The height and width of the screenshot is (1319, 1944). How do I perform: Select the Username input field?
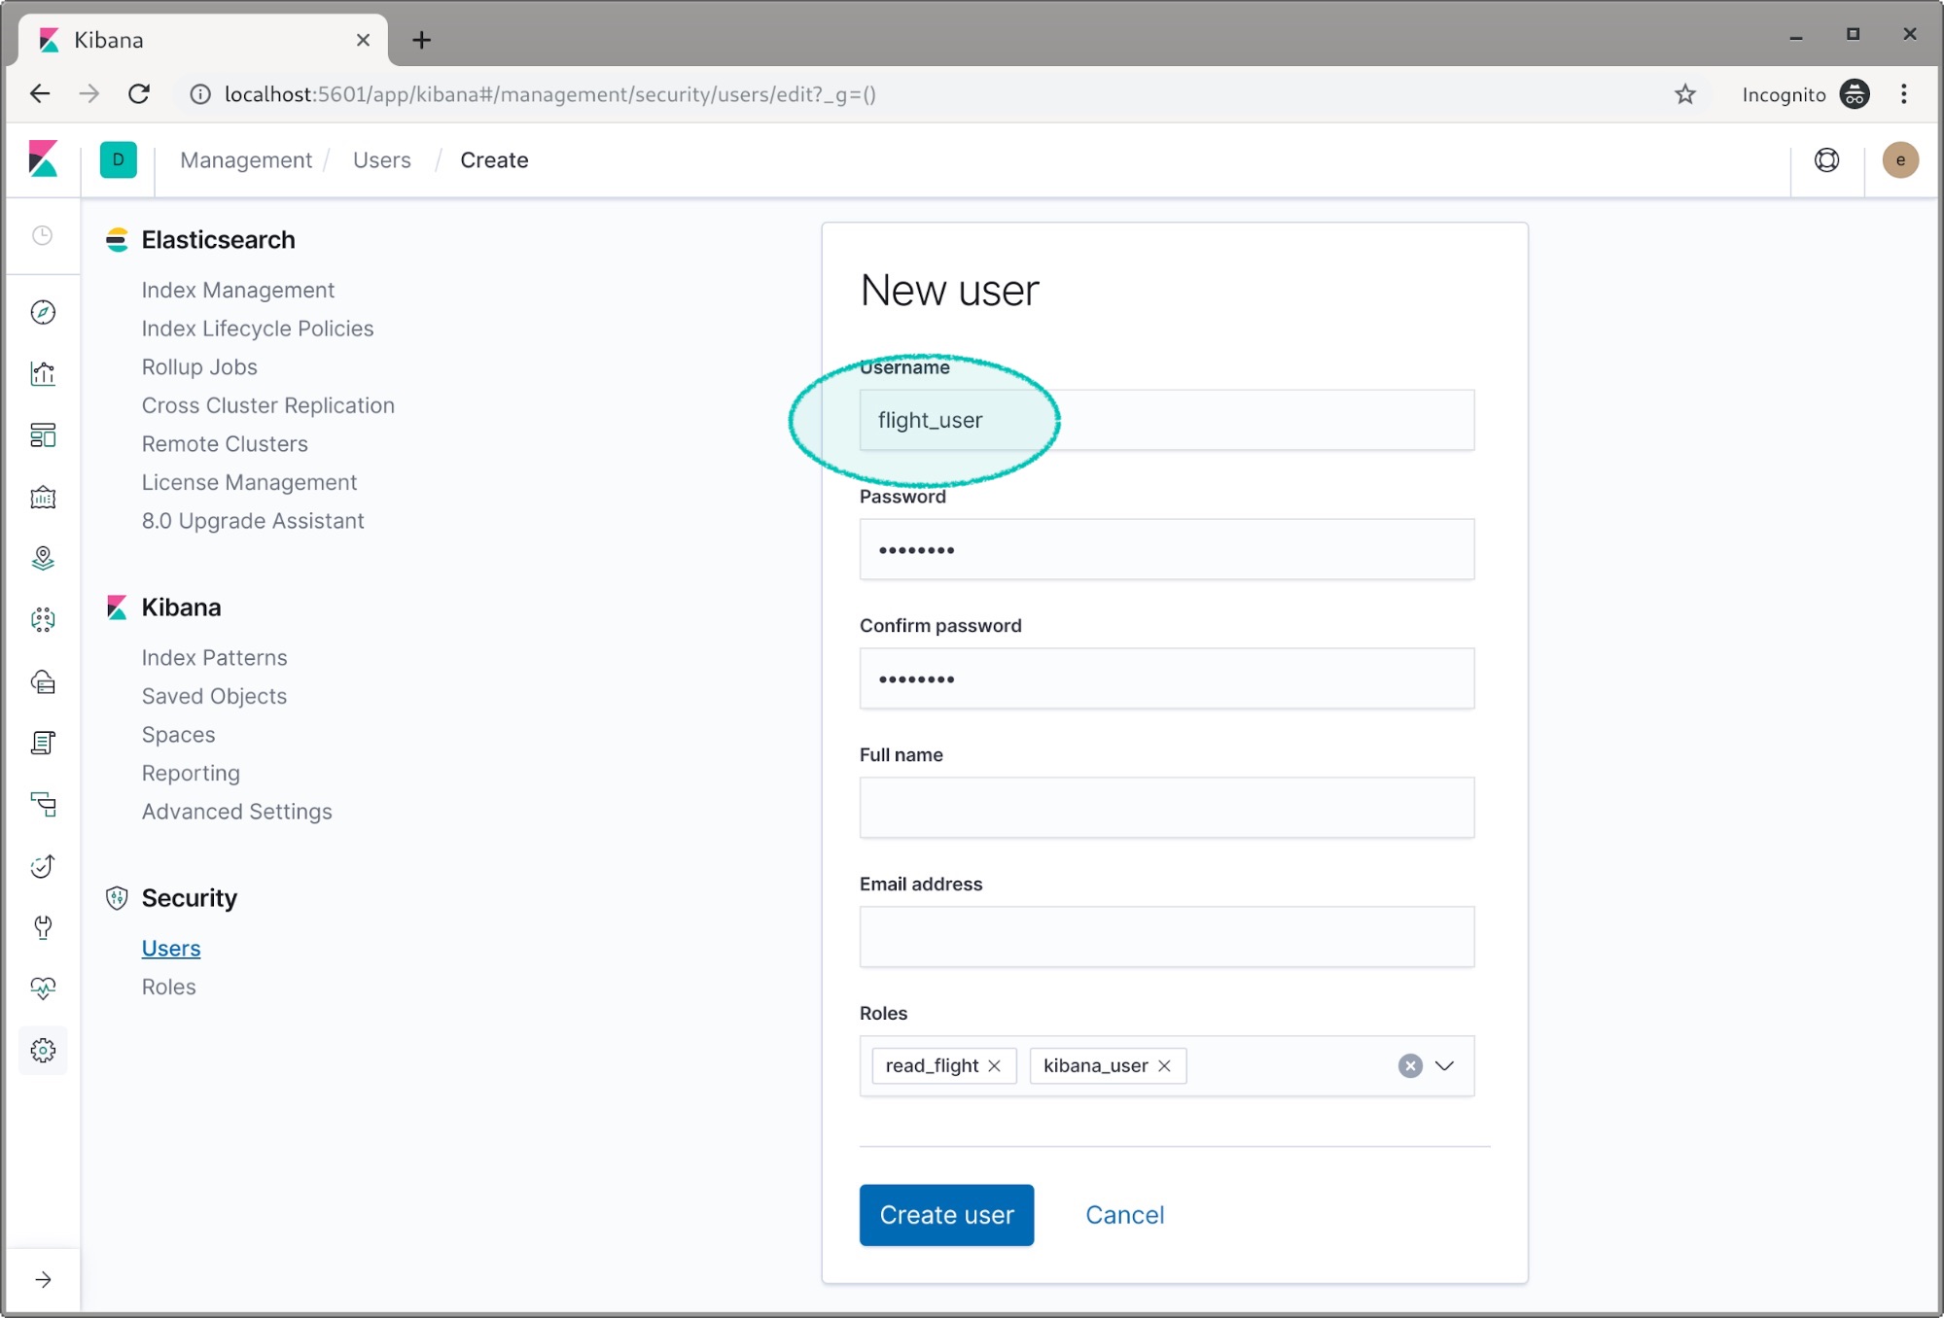pyautogui.click(x=1166, y=420)
